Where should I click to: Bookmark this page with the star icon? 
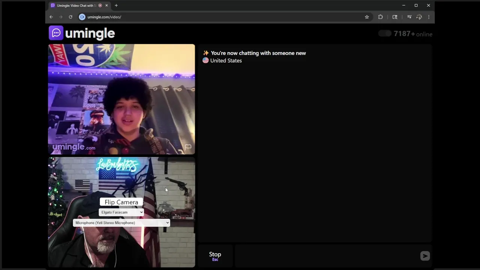pos(367,17)
